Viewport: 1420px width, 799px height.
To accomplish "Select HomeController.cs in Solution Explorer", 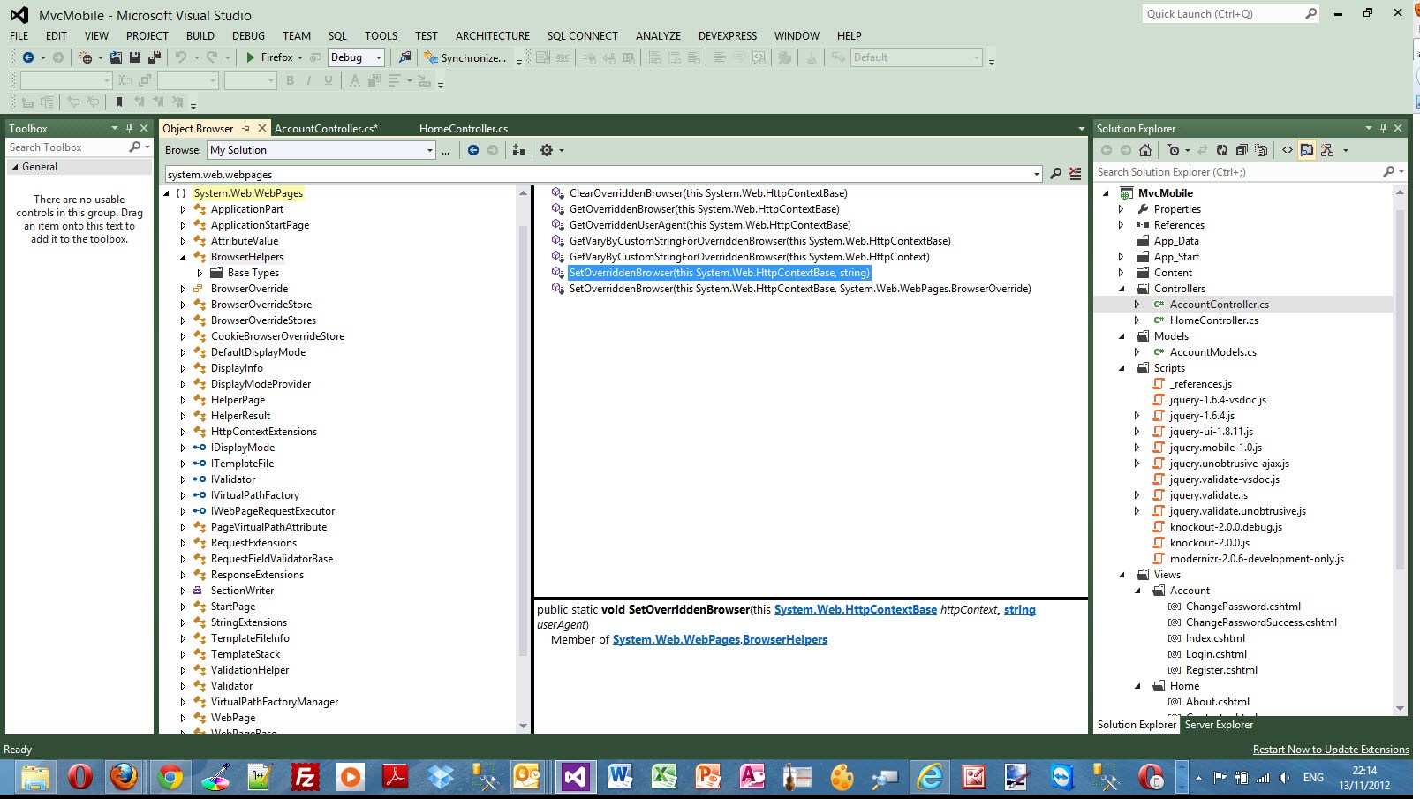I will [1213, 320].
